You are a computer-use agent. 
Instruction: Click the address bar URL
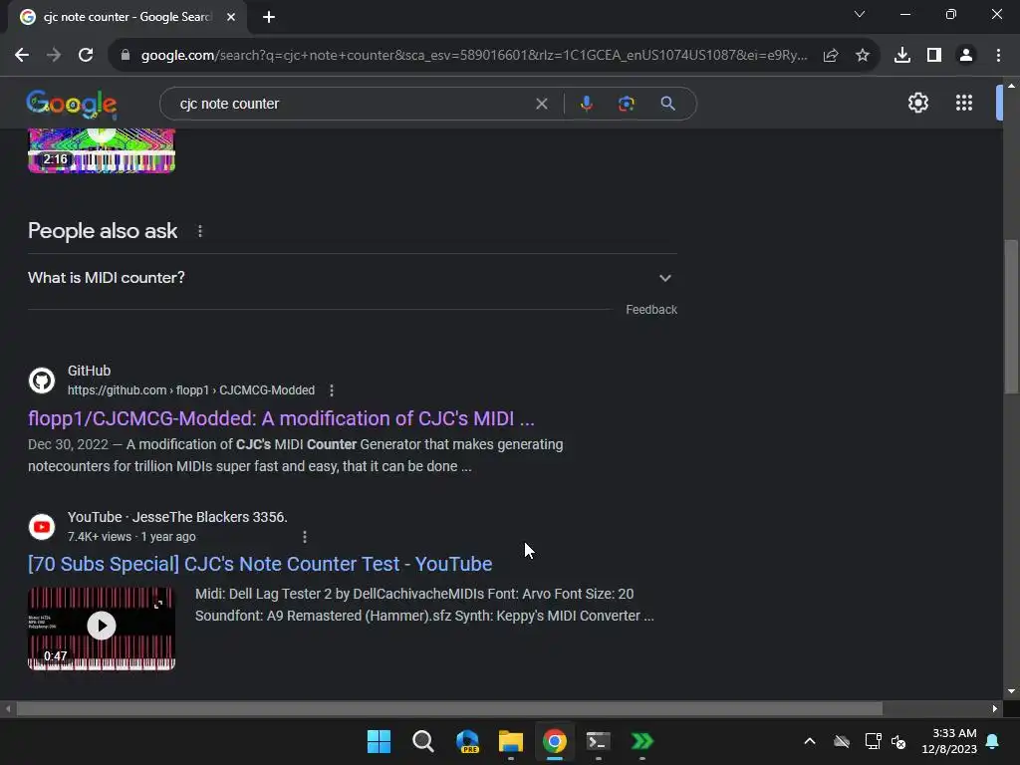(x=473, y=56)
